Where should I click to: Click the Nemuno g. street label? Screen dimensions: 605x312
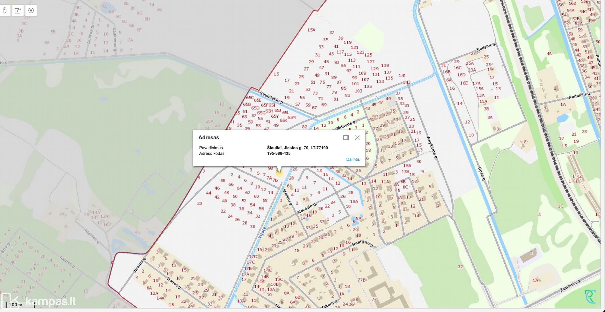click(x=362, y=243)
